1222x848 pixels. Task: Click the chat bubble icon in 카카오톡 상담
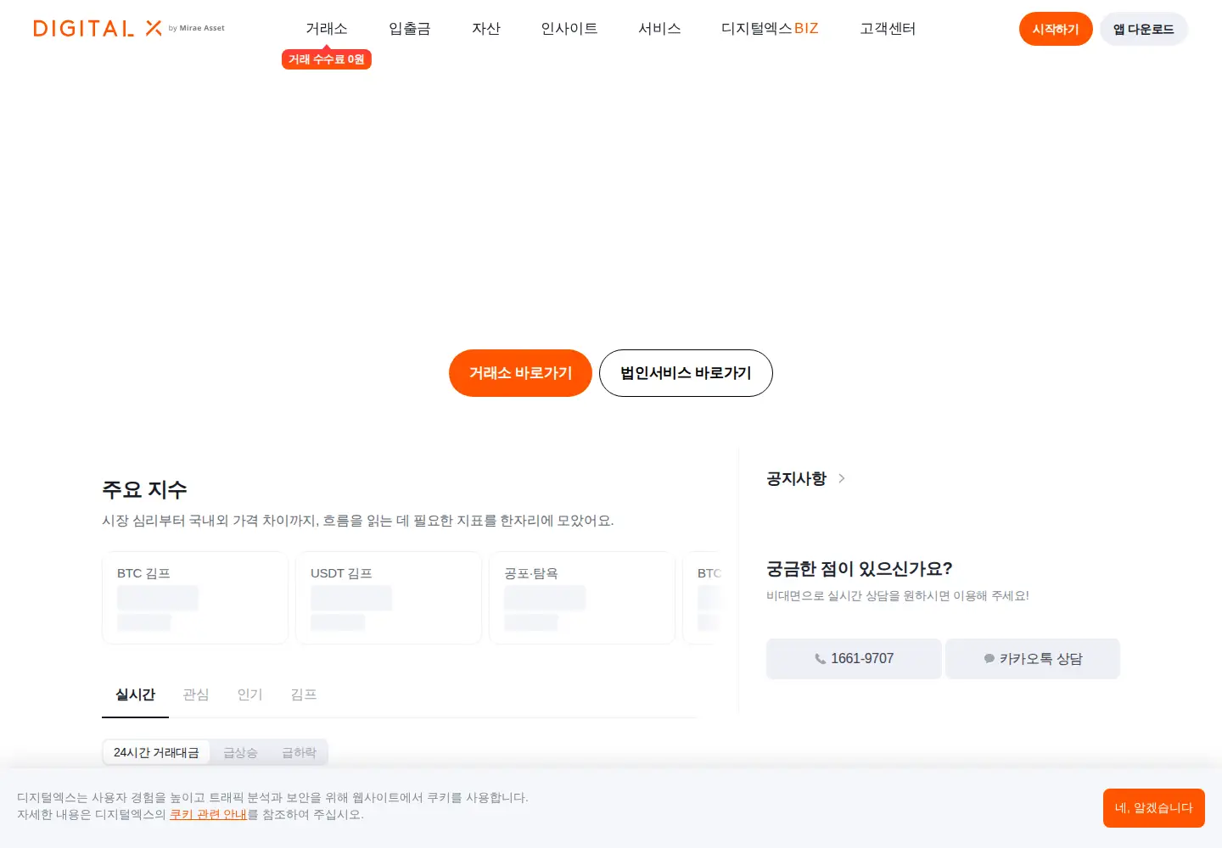[x=989, y=659]
